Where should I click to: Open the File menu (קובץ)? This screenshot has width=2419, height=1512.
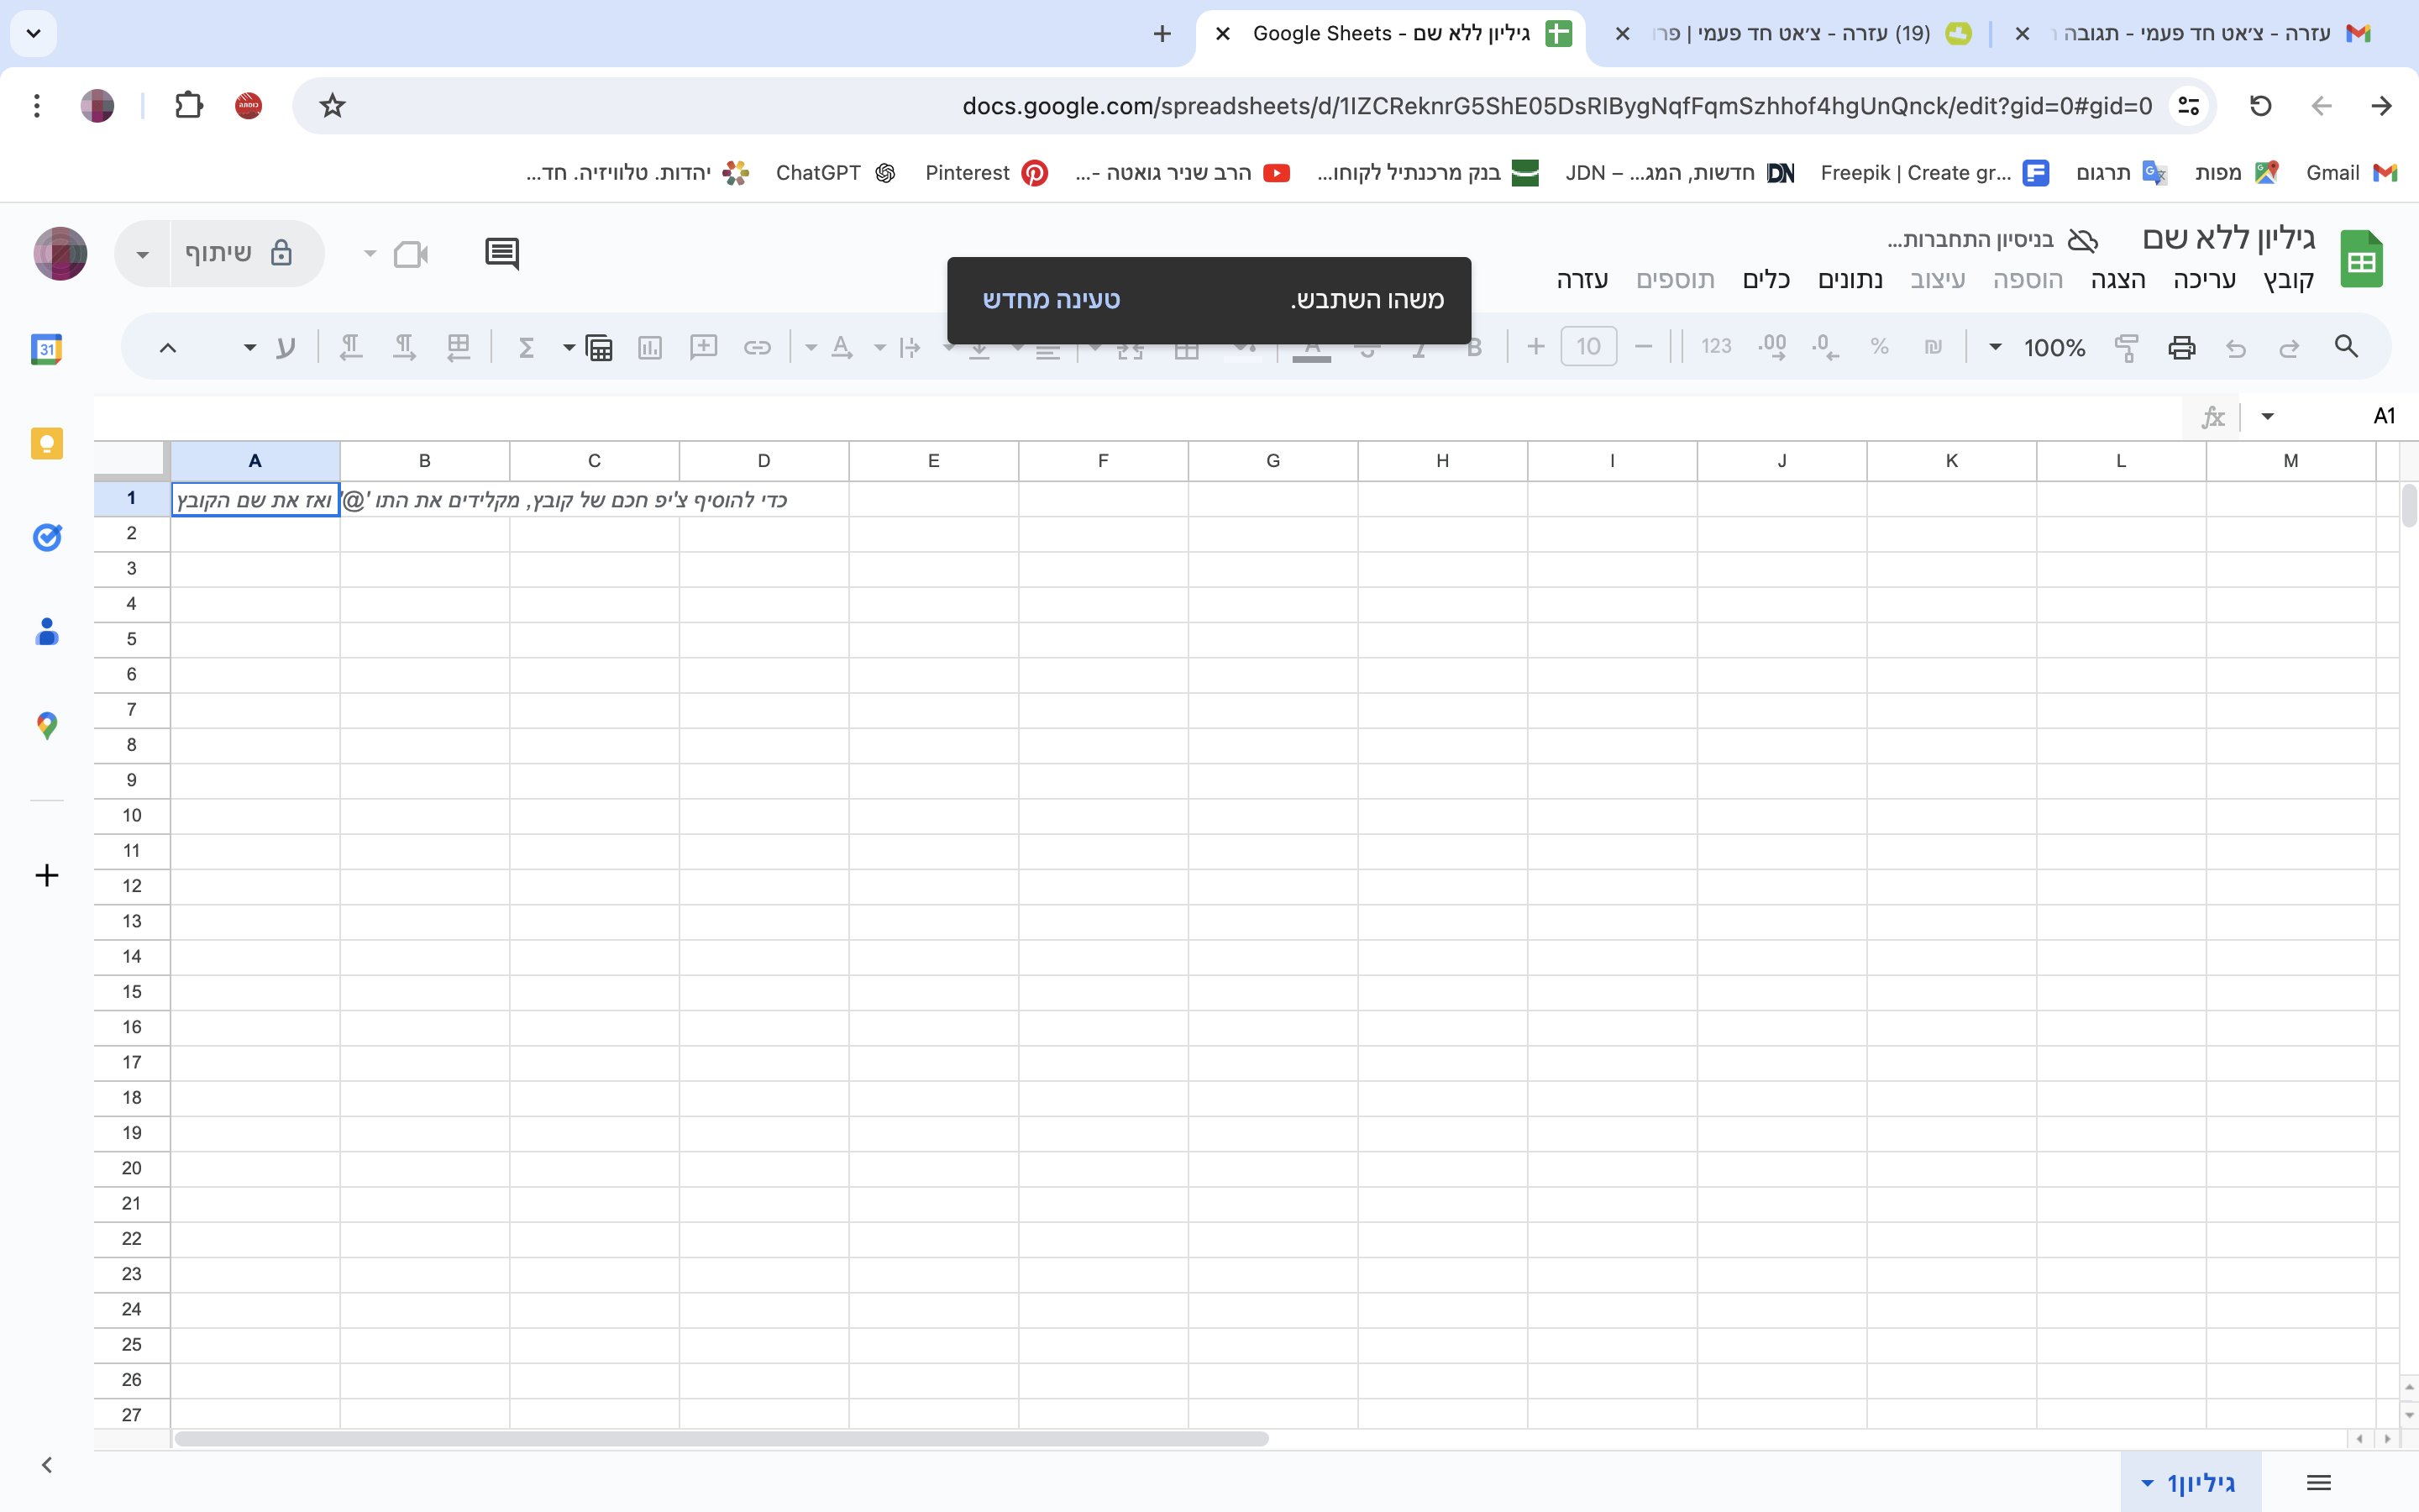click(x=2288, y=280)
